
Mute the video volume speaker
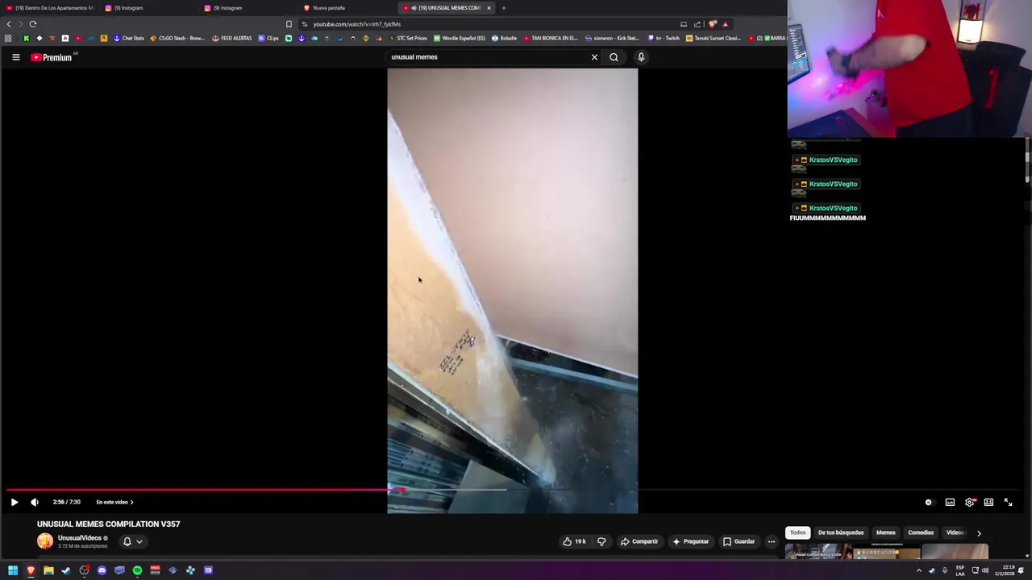35,502
